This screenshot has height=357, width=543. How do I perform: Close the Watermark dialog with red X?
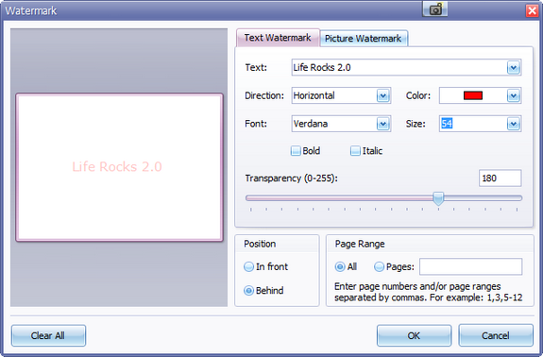click(532, 10)
